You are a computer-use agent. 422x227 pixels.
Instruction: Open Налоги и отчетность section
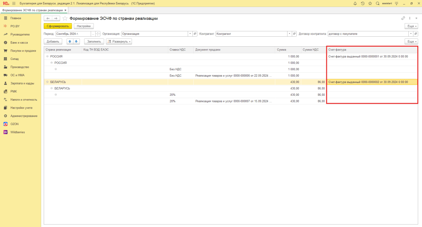23,99
